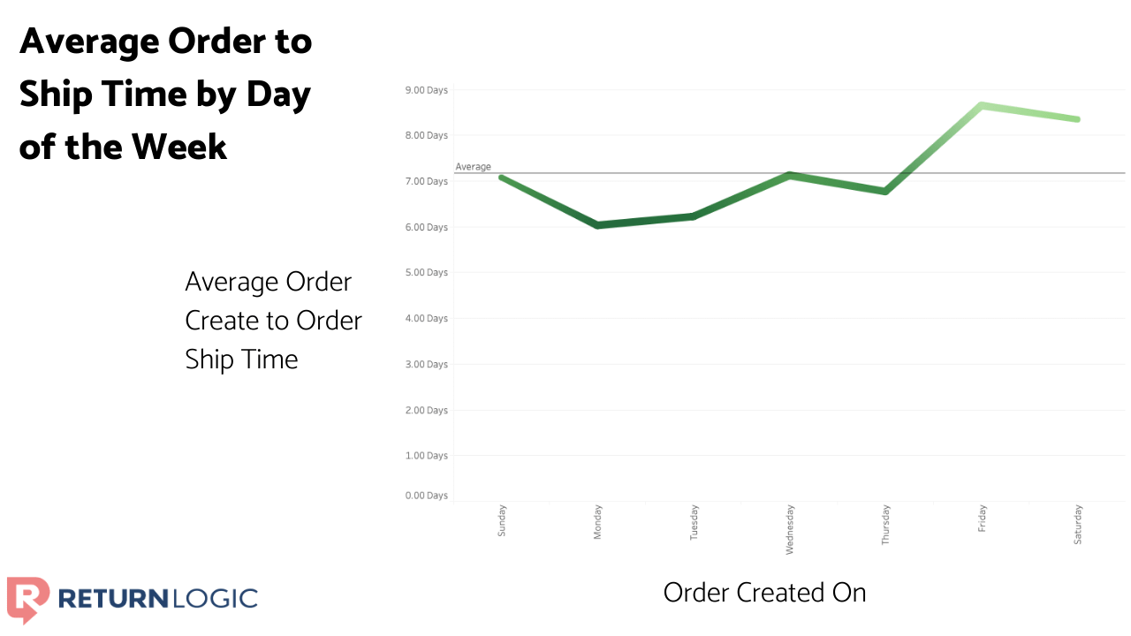Click the '9.00 Days' y-axis label
Screen dimensions: 1131x636
tap(427, 90)
